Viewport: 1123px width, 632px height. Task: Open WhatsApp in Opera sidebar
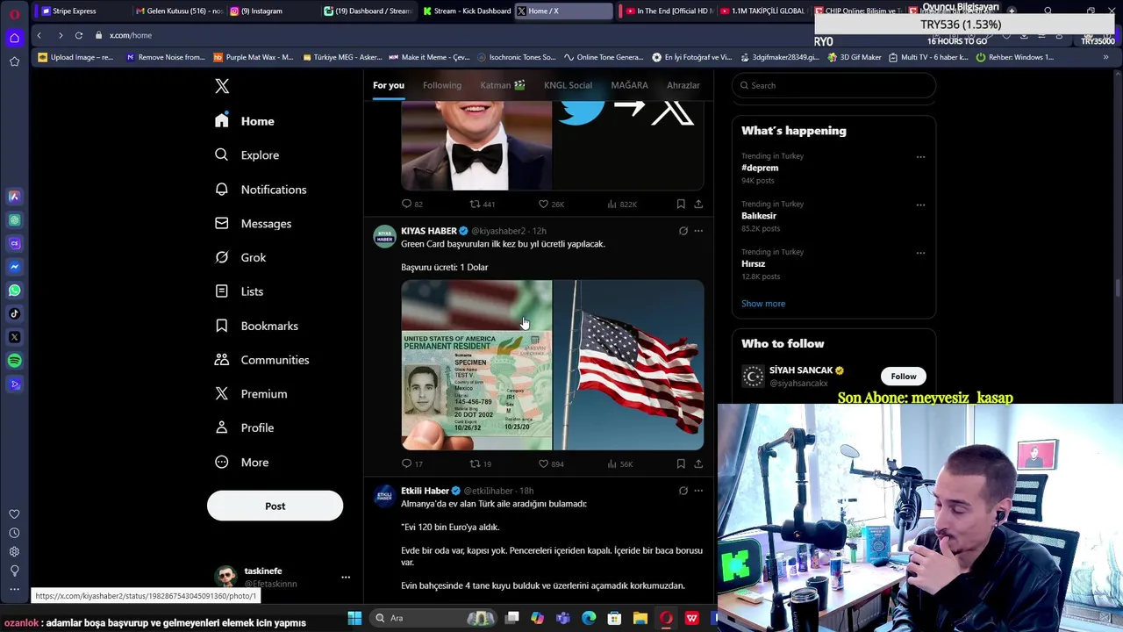(14, 291)
